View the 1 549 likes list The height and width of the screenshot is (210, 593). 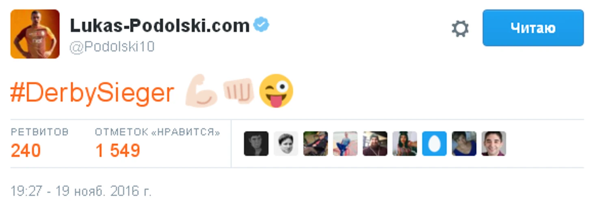(158, 143)
